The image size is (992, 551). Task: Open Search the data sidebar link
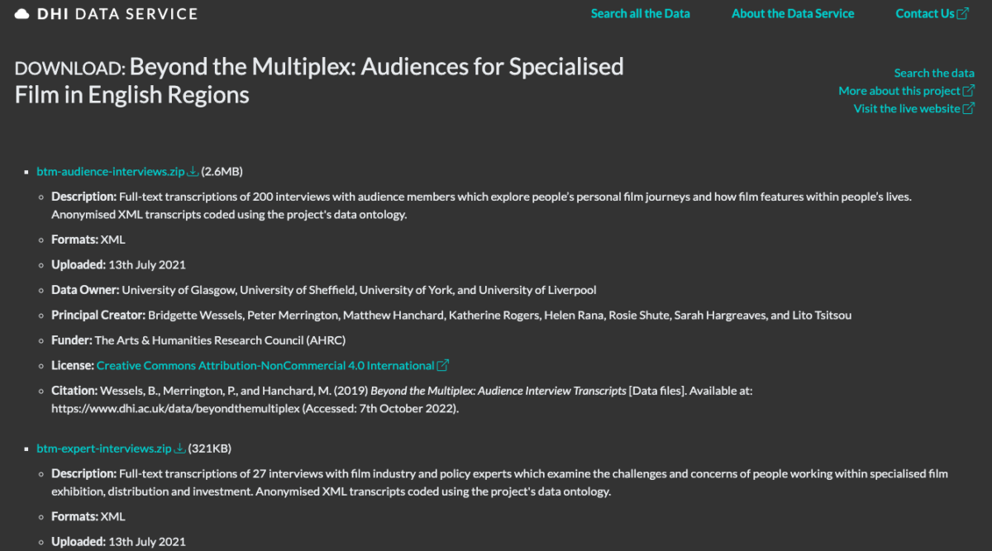point(934,74)
